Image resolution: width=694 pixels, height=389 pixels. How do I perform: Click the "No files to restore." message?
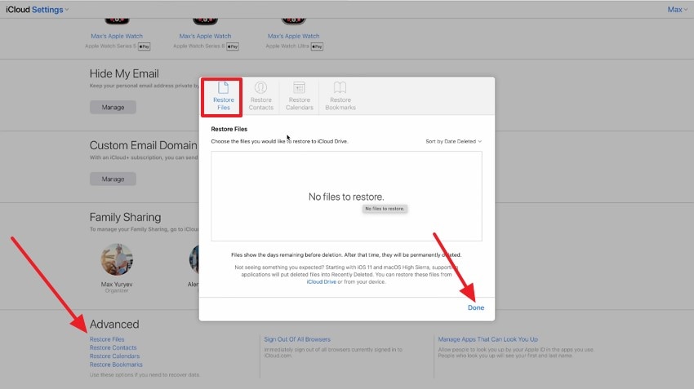click(x=346, y=197)
